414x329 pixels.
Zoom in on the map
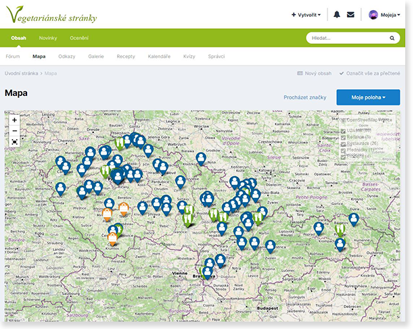(14, 120)
